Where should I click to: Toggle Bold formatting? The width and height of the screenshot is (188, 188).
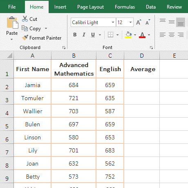click(x=75, y=35)
